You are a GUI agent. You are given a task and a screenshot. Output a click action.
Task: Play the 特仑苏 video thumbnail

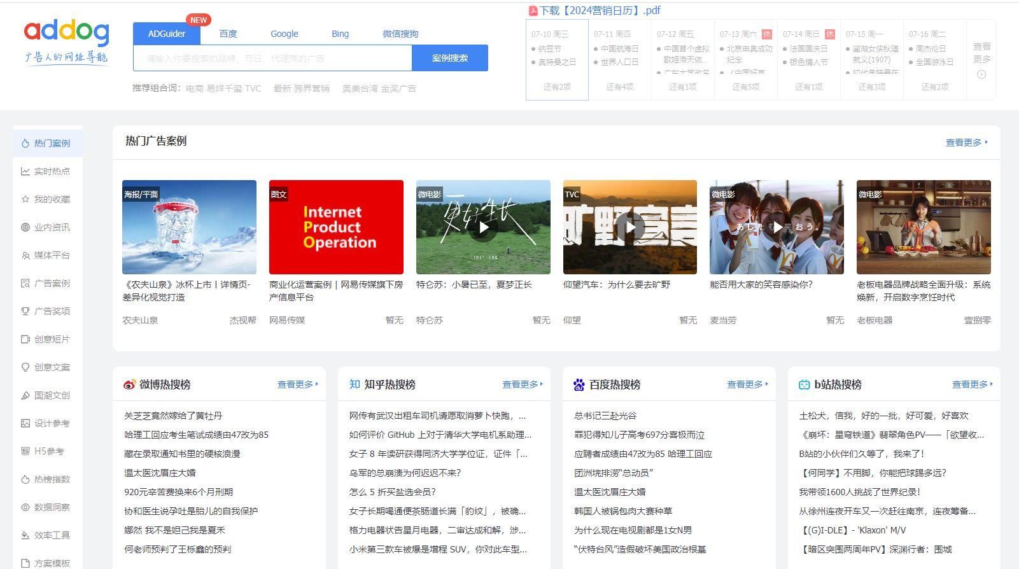pos(483,227)
